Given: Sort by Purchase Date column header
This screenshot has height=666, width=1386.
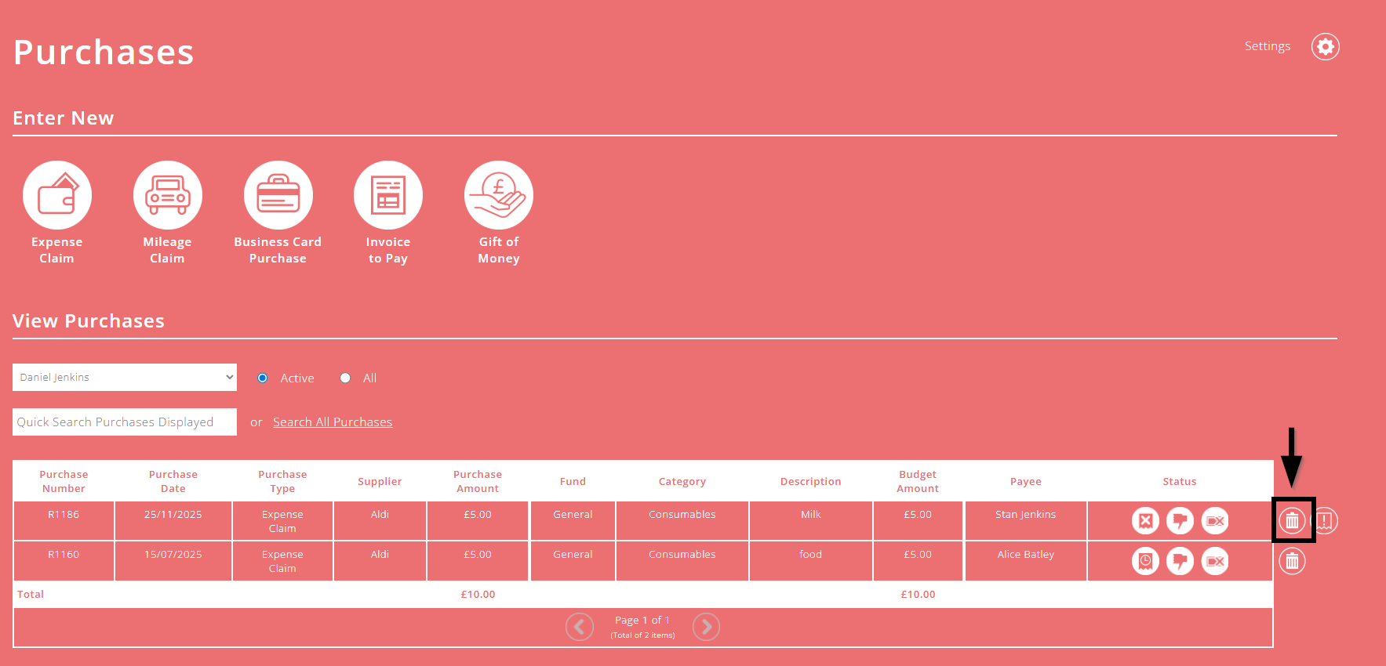Looking at the screenshot, I should 173,481.
